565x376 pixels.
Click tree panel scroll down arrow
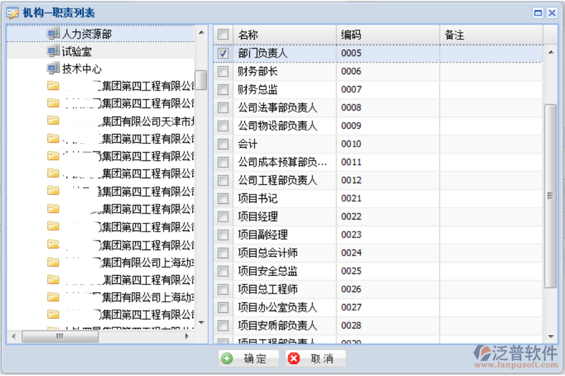(201, 321)
